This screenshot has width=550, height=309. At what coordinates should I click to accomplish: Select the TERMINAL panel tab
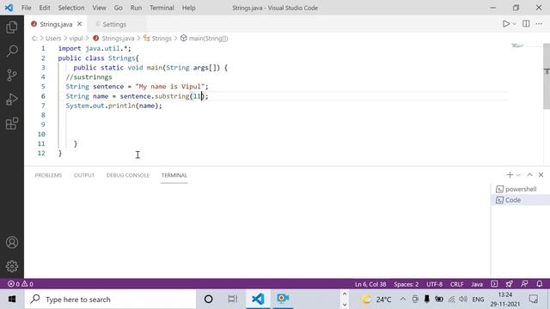tap(174, 175)
